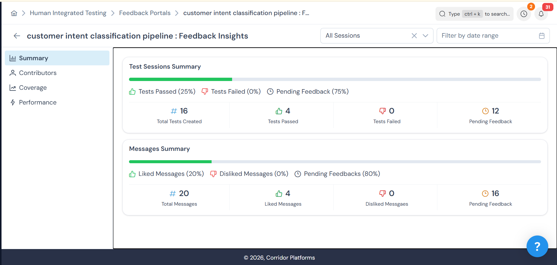The height and width of the screenshot is (265, 557).
Task: Click the home breadcrumb icon
Action: [x=14, y=13]
